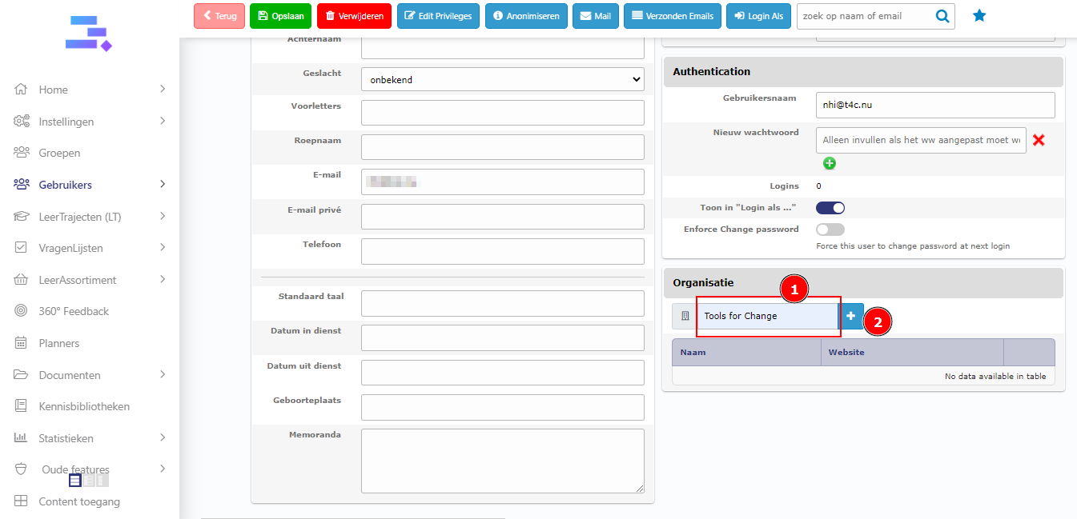Open the Geslacht dropdown
Viewport: 1077px width, 519px height.
tap(502, 79)
